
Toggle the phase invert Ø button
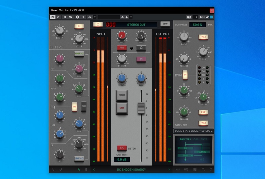pyautogui.click(x=141, y=59)
